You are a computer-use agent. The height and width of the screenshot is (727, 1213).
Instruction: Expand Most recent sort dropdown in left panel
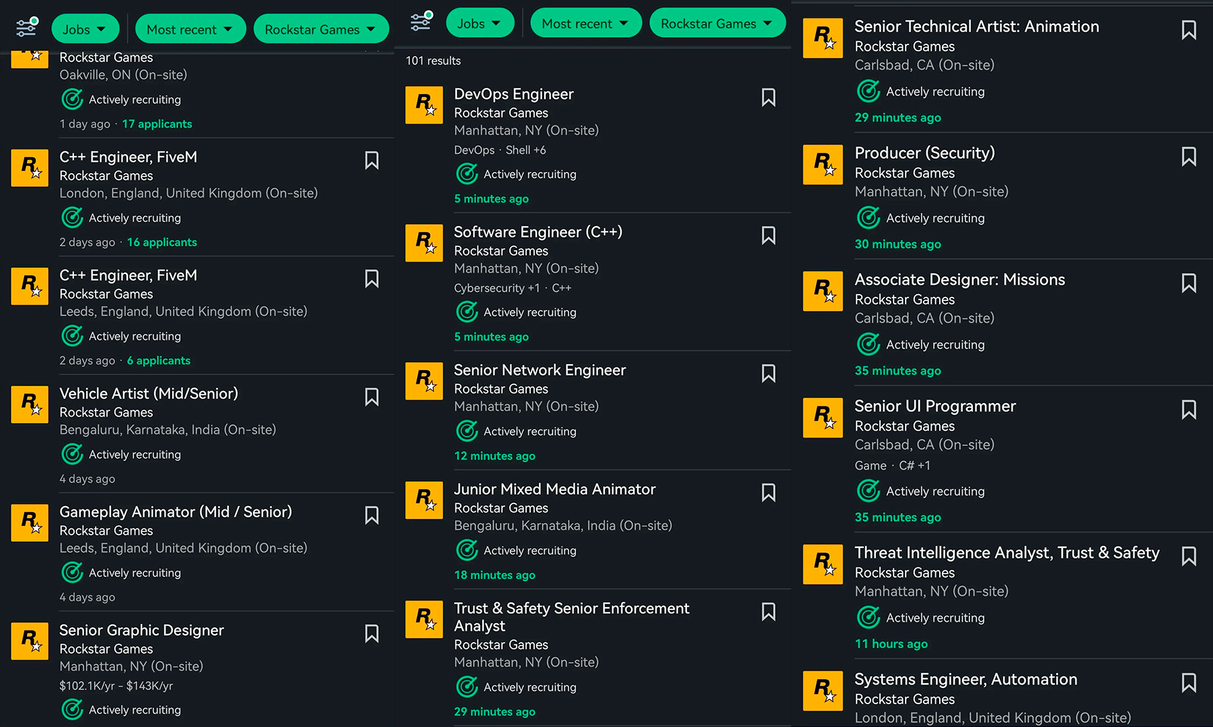(190, 29)
